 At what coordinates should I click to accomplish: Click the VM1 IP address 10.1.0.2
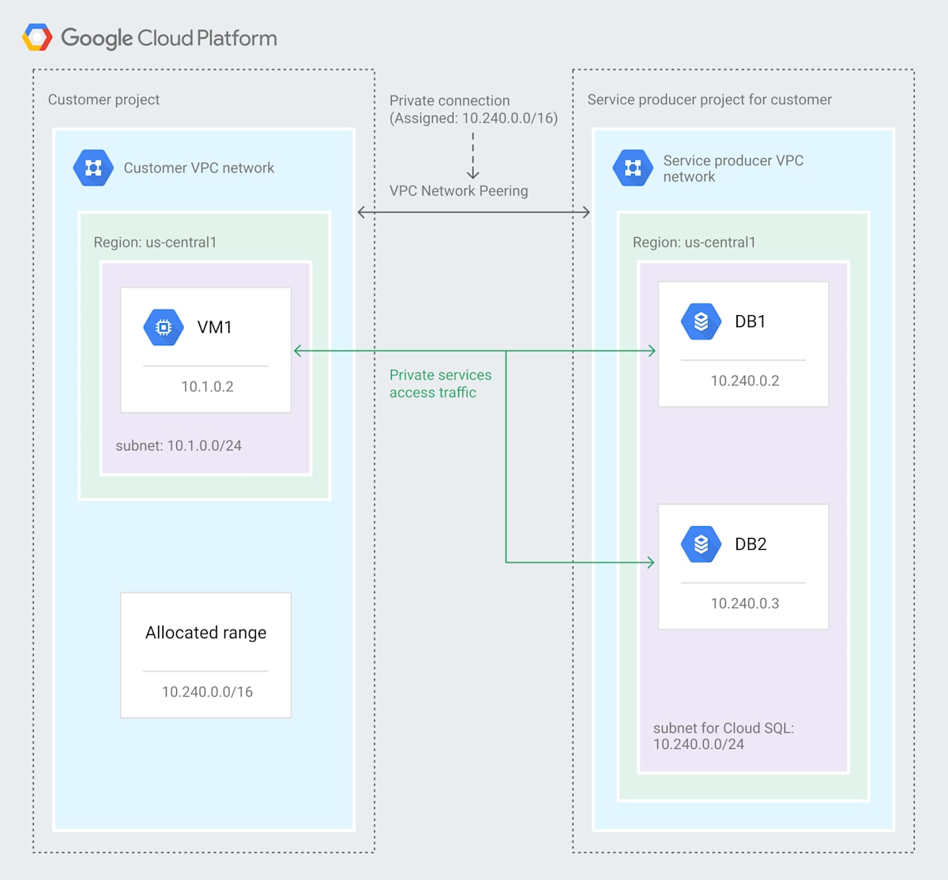coord(207,386)
